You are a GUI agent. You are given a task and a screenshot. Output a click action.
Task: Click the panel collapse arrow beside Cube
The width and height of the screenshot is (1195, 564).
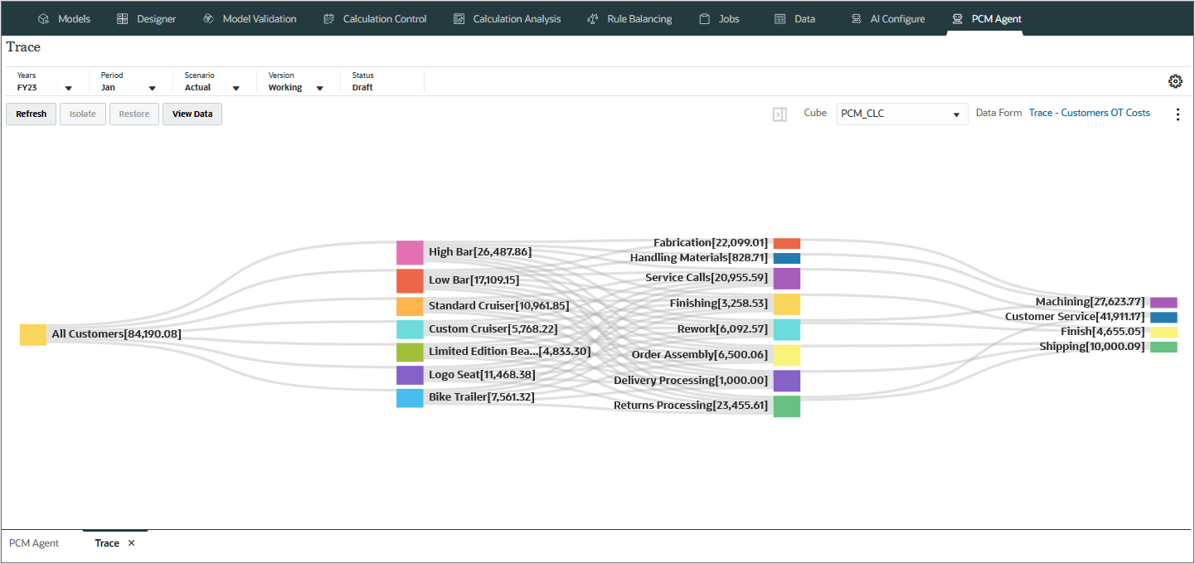(780, 114)
